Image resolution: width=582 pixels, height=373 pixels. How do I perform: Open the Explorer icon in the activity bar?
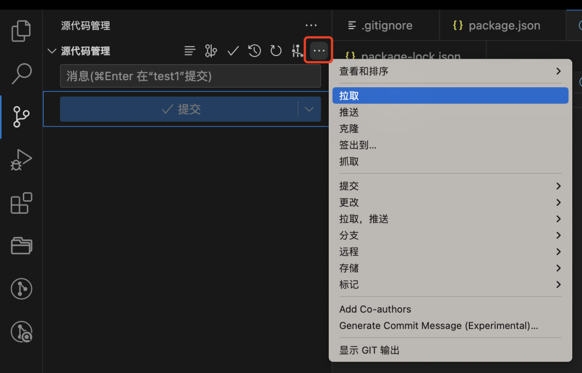pyautogui.click(x=21, y=31)
